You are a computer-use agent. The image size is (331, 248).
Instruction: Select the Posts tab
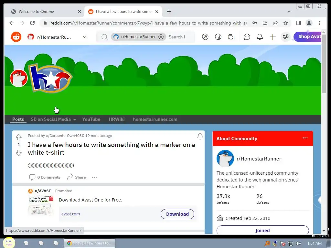coord(18,119)
